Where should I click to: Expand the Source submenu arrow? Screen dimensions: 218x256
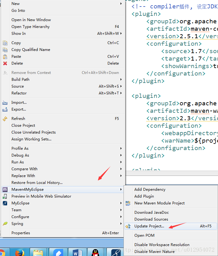tap(121, 86)
